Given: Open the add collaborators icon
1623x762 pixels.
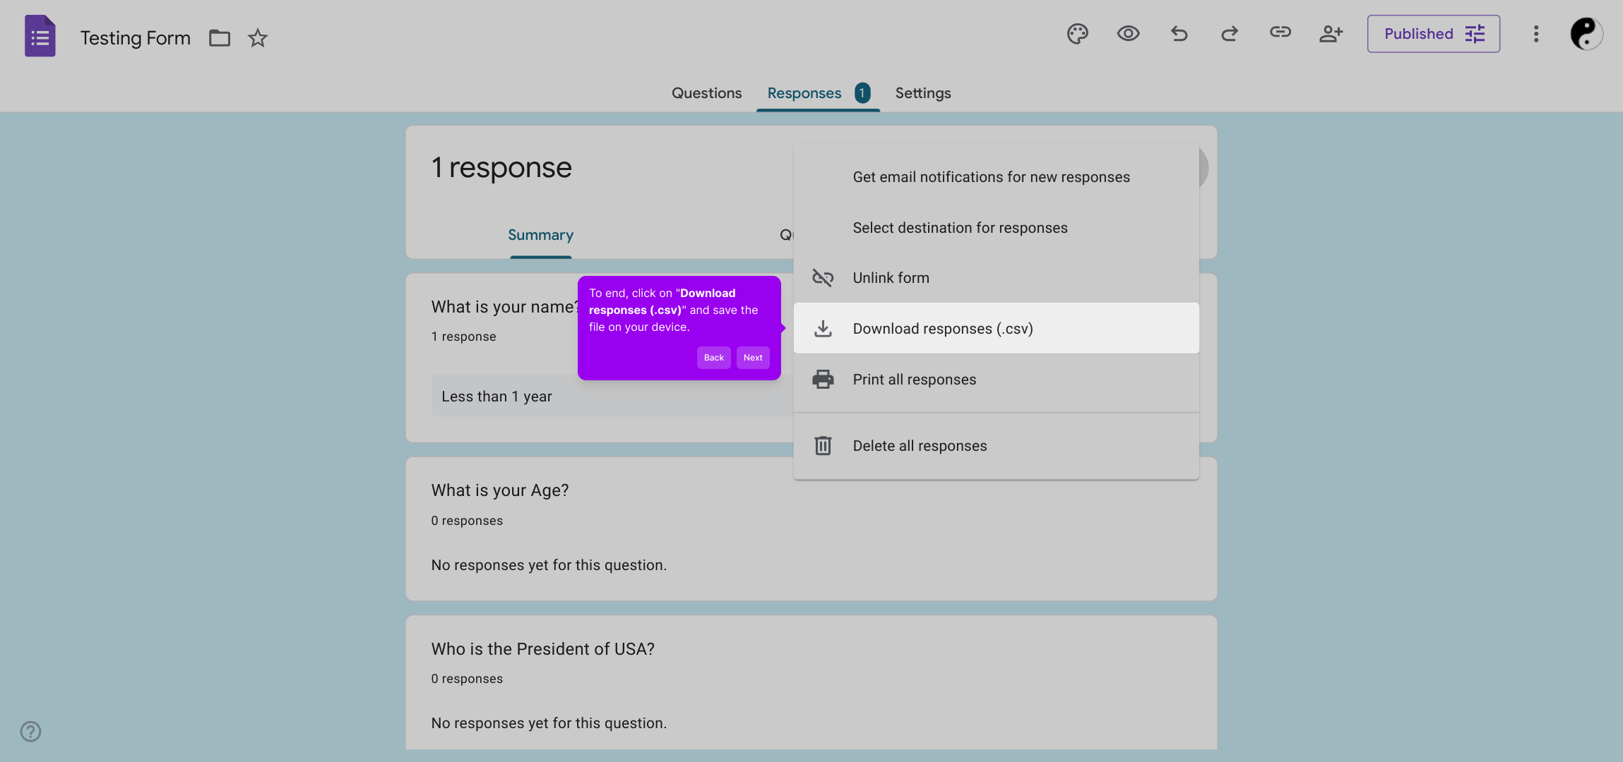Looking at the screenshot, I should (1331, 34).
